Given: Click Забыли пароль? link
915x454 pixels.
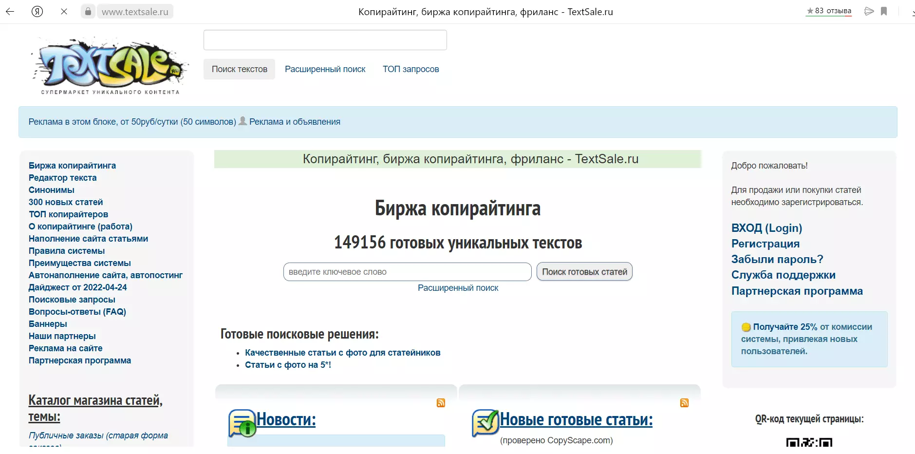Looking at the screenshot, I should 777,259.
